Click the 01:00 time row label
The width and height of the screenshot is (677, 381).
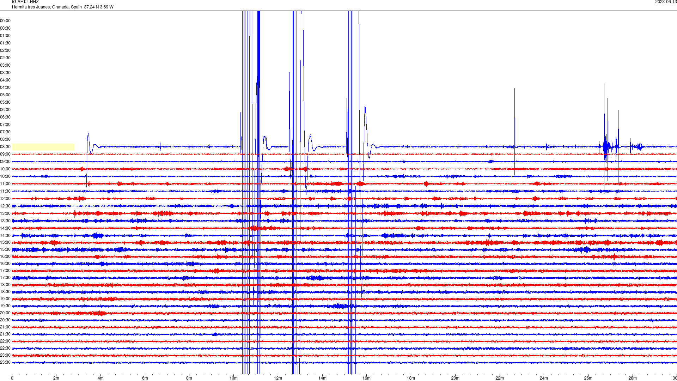(x=5, y=36)
